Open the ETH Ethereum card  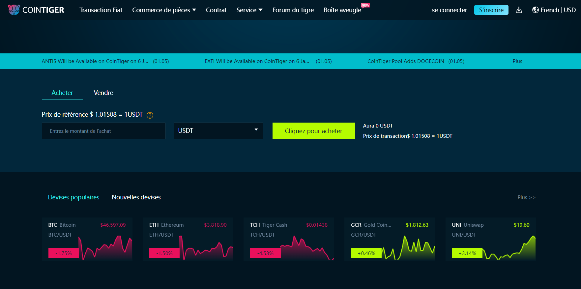[188, 239]
